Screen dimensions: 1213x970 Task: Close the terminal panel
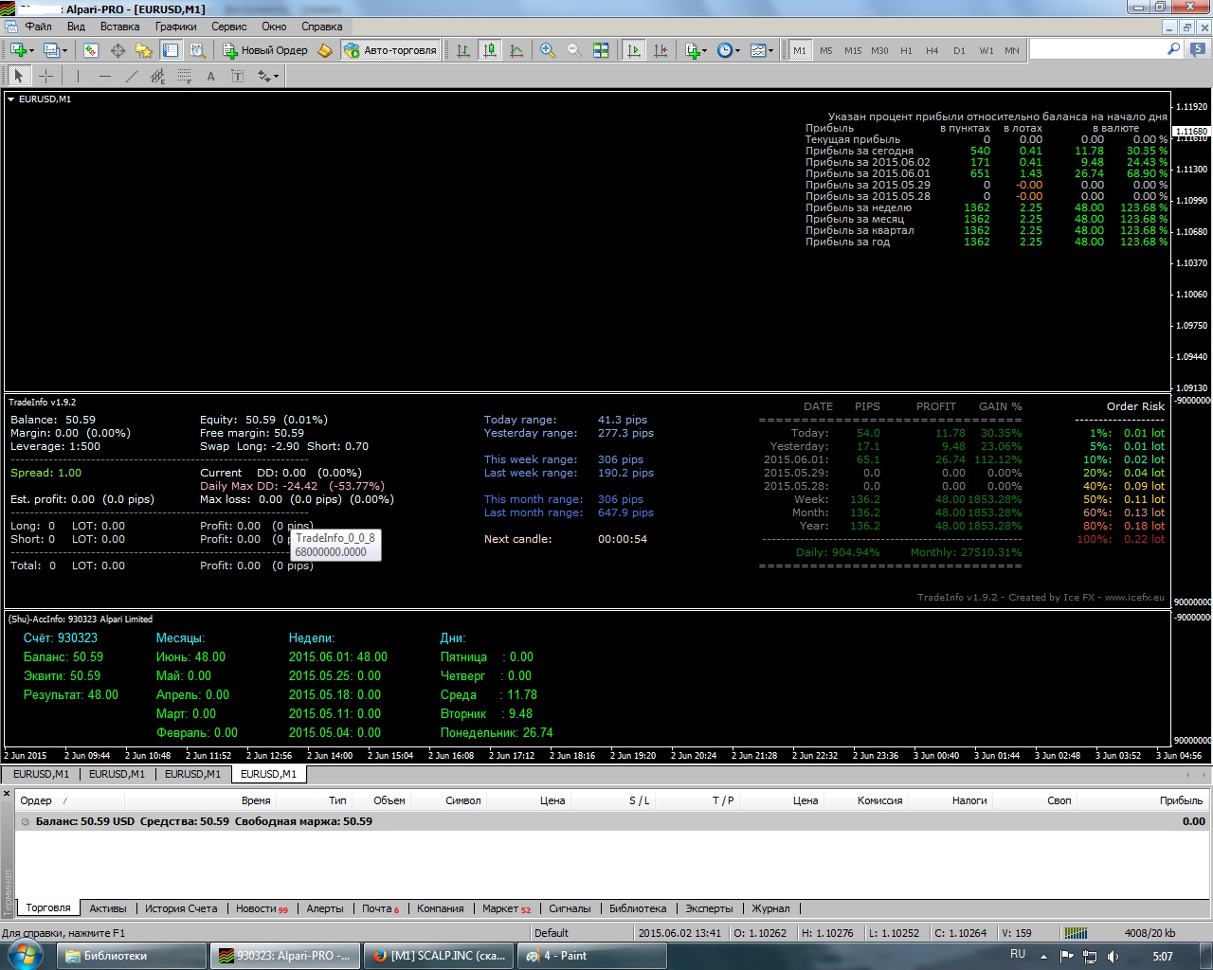(x=7, y=794)
